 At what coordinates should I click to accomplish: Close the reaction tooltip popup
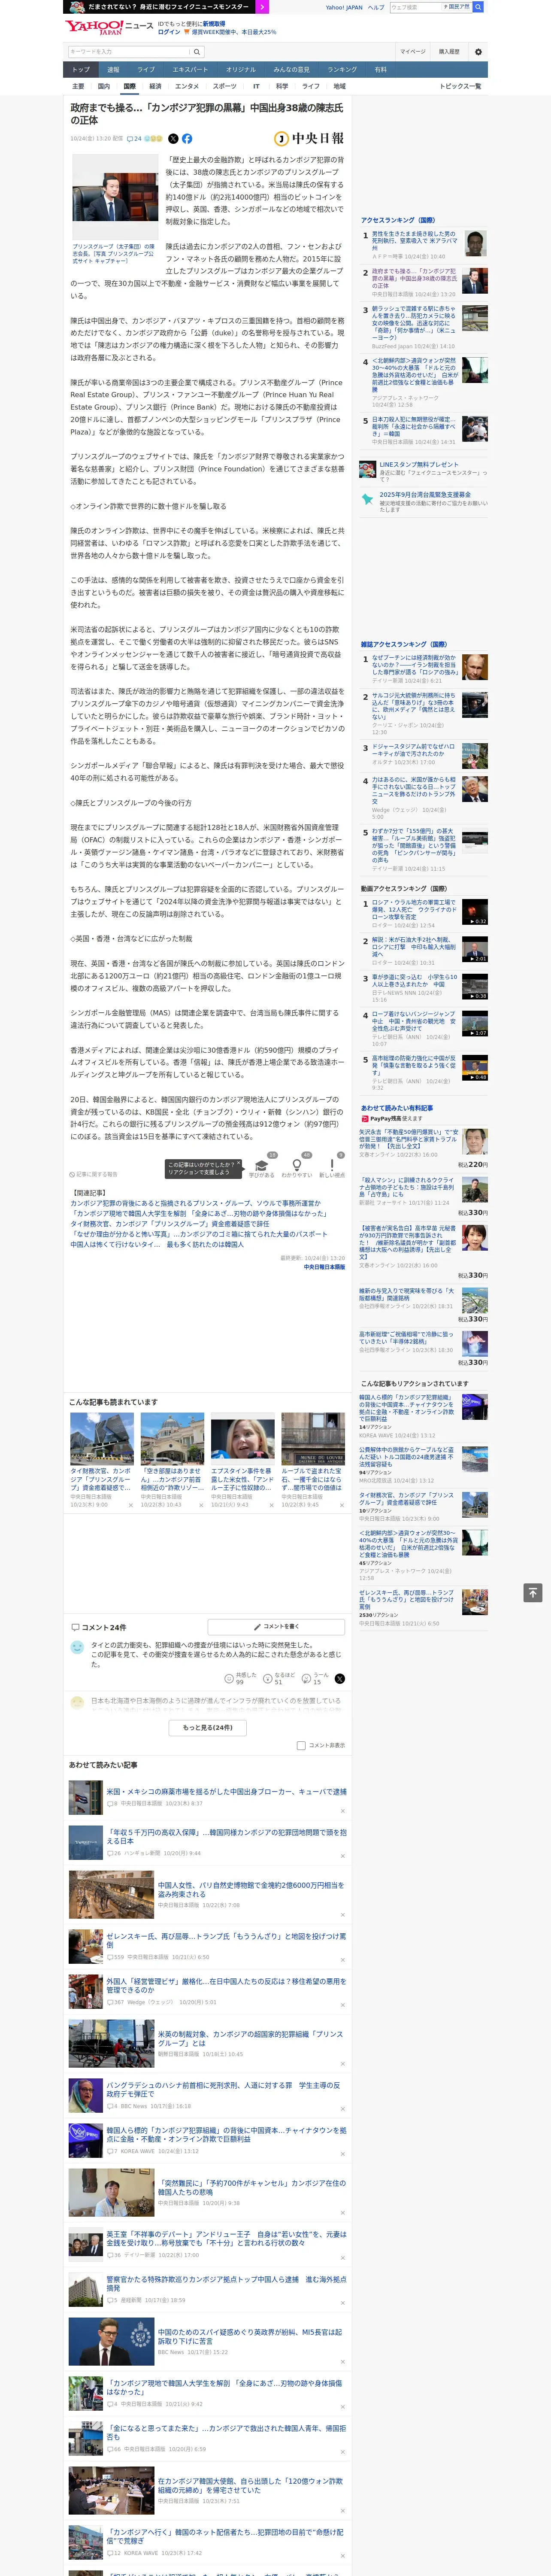tap(239, 1164)
